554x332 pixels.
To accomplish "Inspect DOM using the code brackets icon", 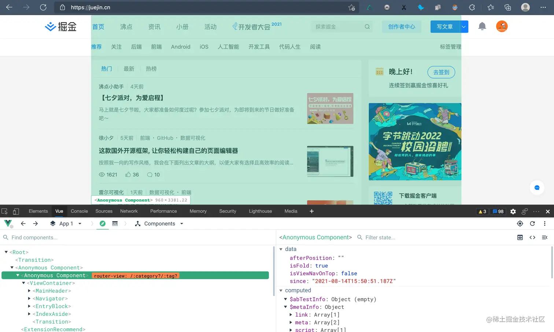I will coord(532,237).
